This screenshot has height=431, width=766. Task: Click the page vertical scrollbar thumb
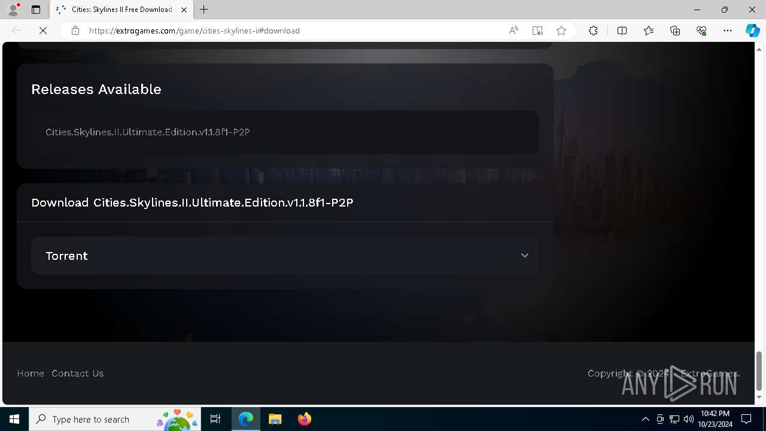pyautogui.click(x=759, y=371)
